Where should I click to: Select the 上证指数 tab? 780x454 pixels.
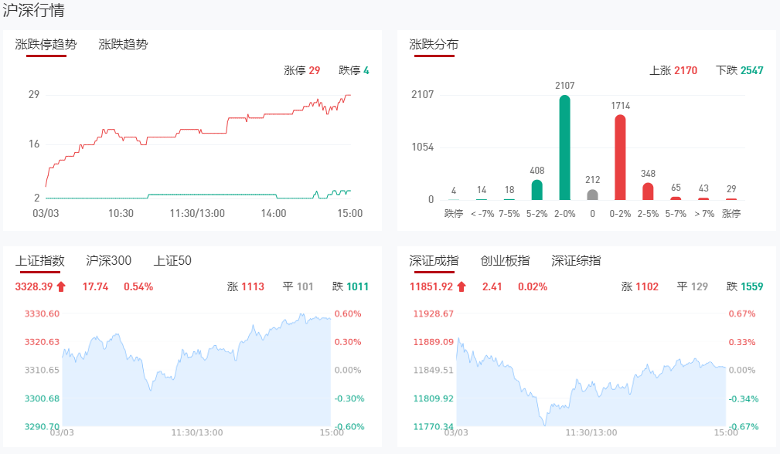point(40,261)
